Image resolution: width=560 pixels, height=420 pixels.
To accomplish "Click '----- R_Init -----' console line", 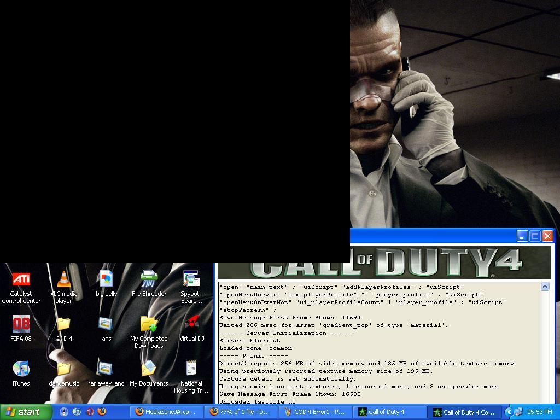I will point(253,355).
